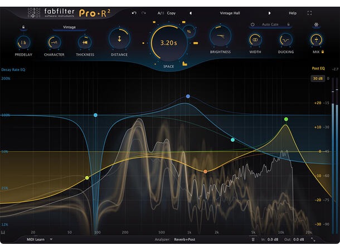Click the Thickness knob

(x=85, y=42)
